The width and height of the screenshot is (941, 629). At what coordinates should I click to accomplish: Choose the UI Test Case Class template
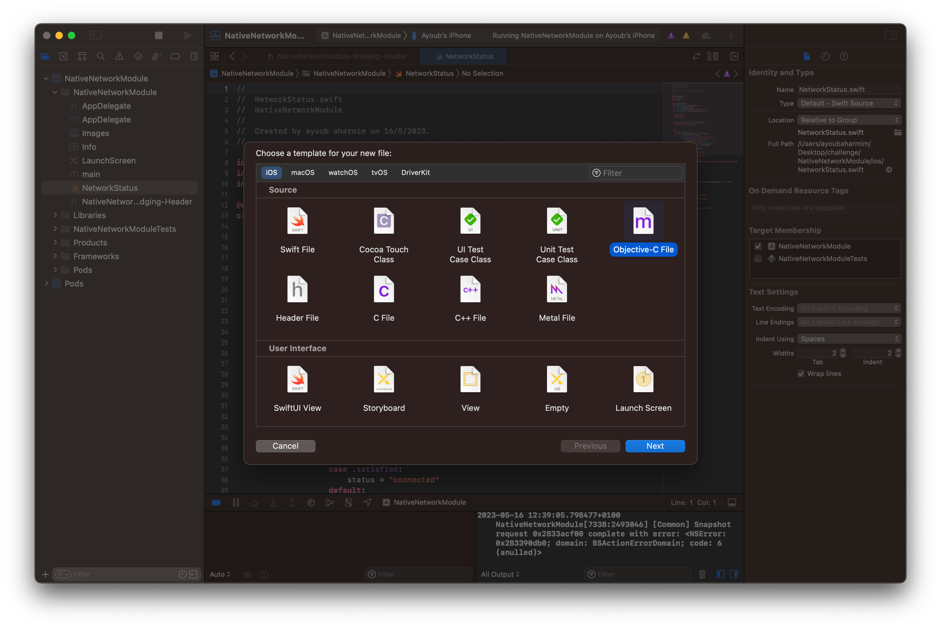coord(470,235)
